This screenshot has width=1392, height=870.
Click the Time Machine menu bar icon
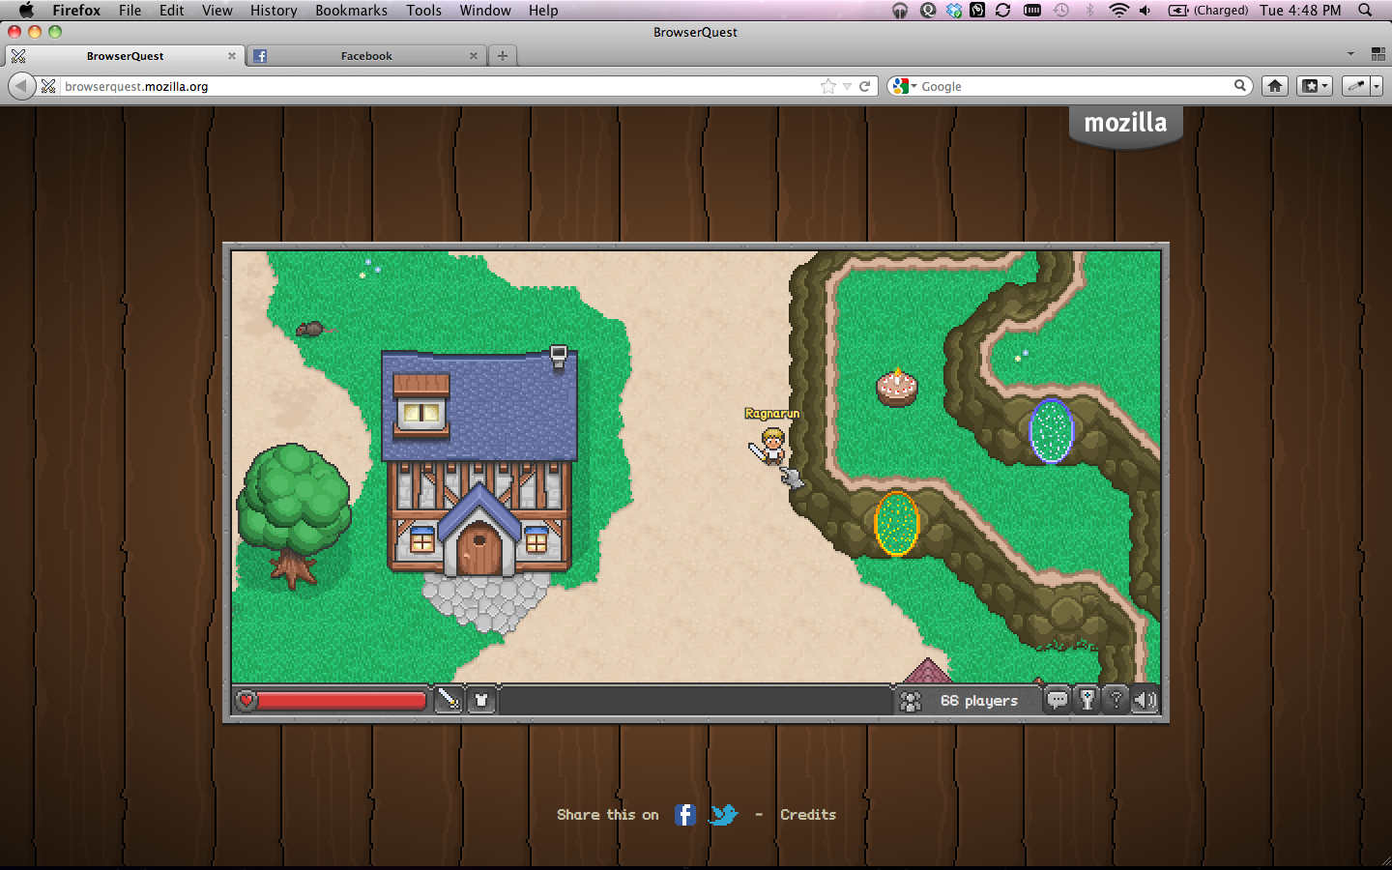(1061, 10)
